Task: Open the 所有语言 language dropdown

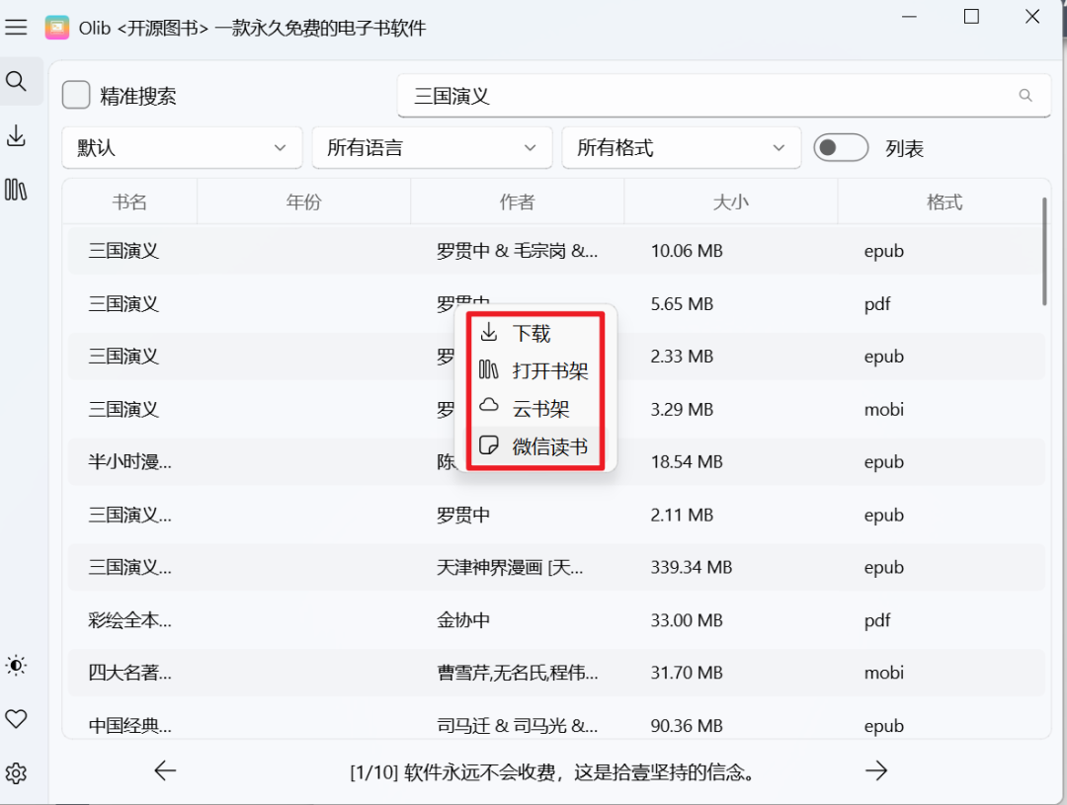Action: click(432, 147)
